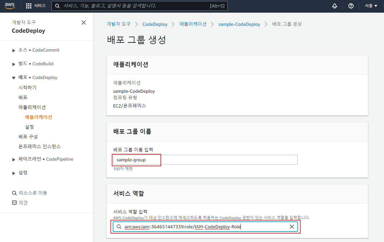Expand the 파이프라인 CodePipeline section
The height and width of the screenshot is (242, 384).
13,160
